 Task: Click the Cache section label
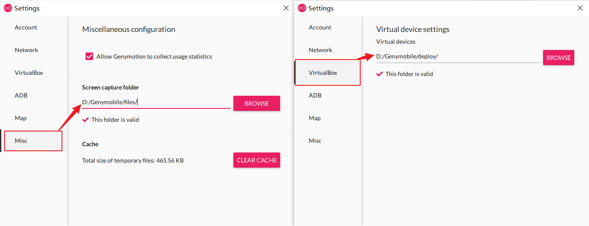tap(90, 144)
